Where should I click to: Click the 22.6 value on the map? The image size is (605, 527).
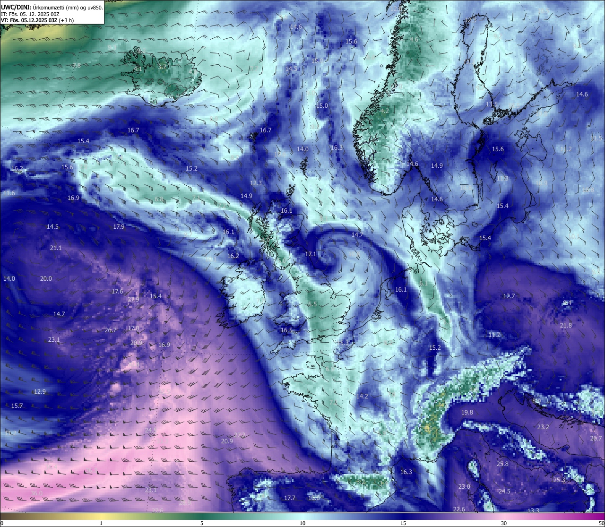tap(459, 510)
